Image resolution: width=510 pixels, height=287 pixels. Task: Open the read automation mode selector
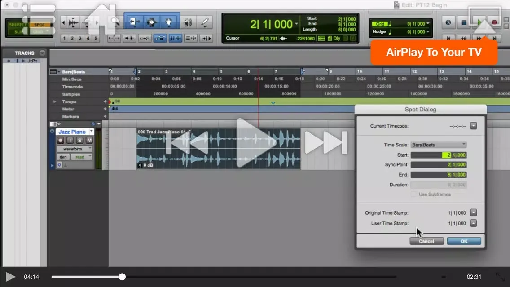click(82, 157)
